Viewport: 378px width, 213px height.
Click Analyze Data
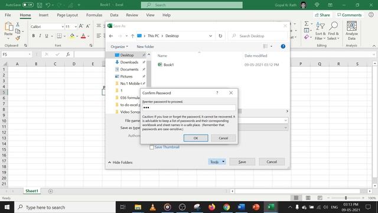[x=351, y=30]
